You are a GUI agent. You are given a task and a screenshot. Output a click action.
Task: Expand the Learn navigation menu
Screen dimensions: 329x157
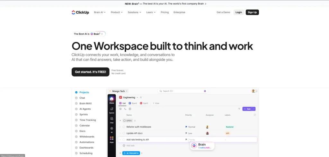pos(151,12)
